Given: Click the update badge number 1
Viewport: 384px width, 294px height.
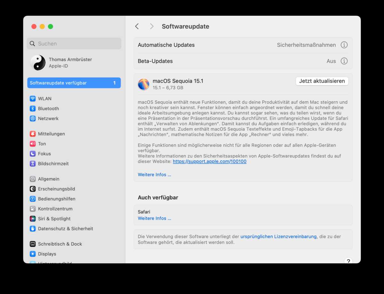Looking at the screenshot, I should point(115,83).
